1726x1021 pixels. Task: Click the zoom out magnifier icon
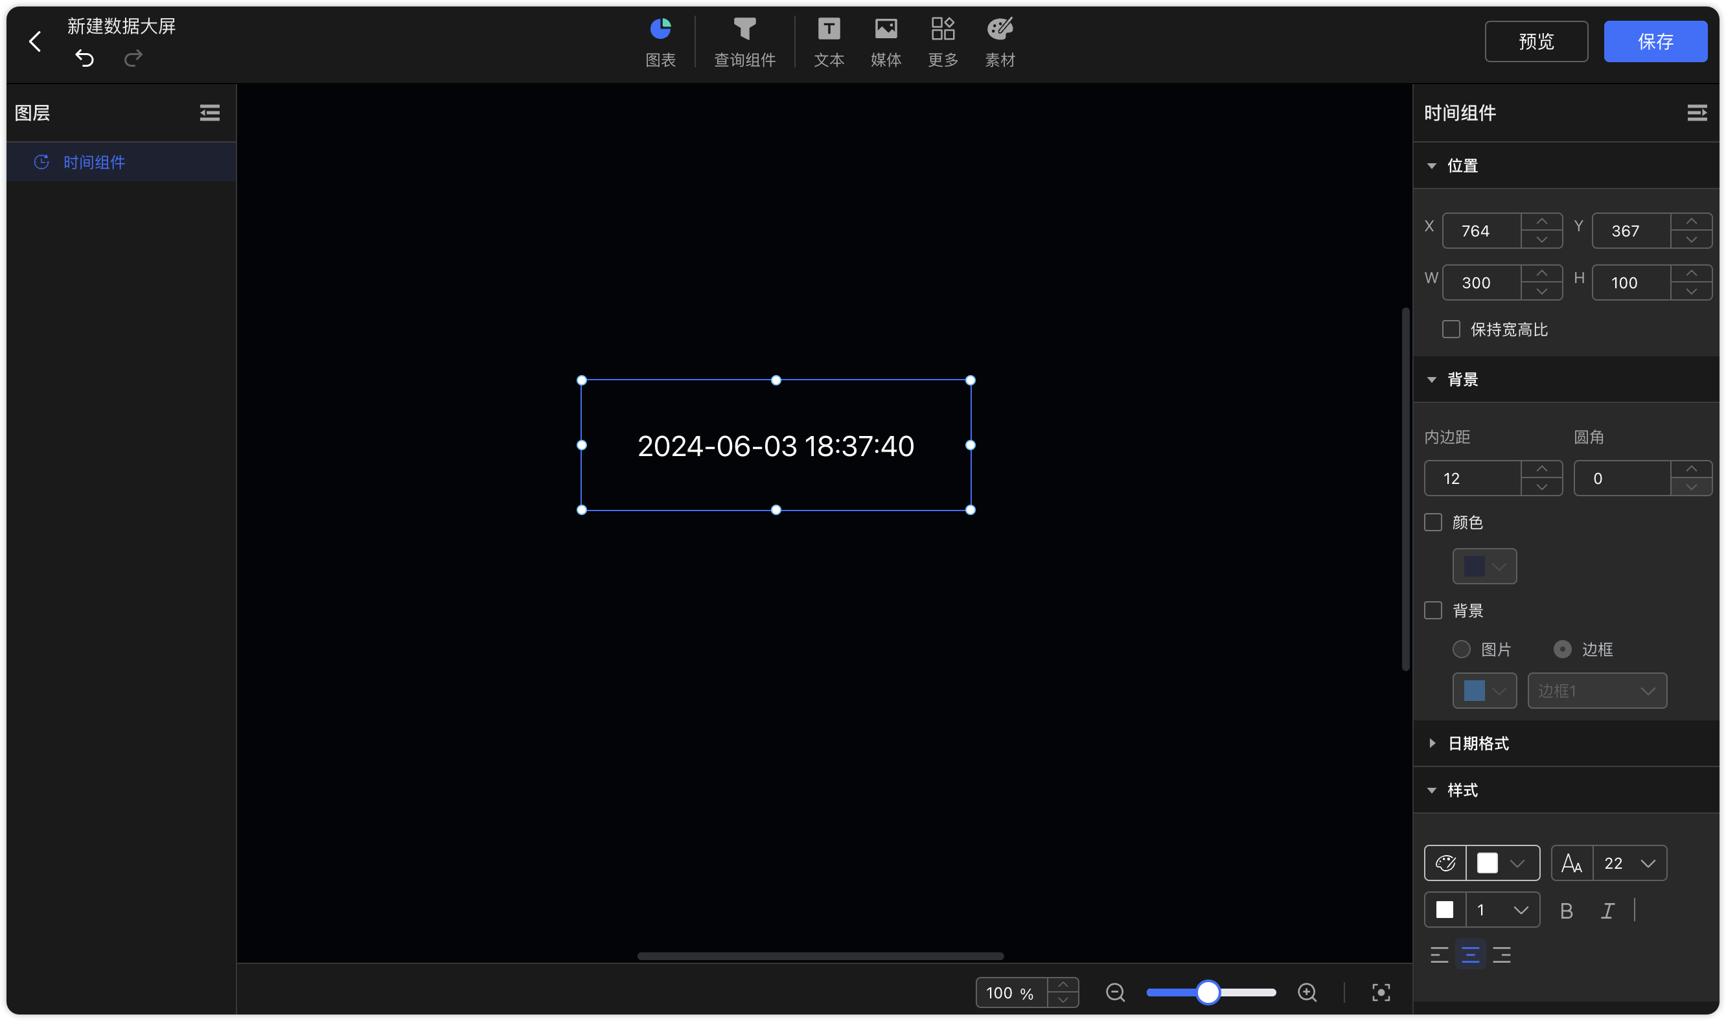(x=1115, y=992)
